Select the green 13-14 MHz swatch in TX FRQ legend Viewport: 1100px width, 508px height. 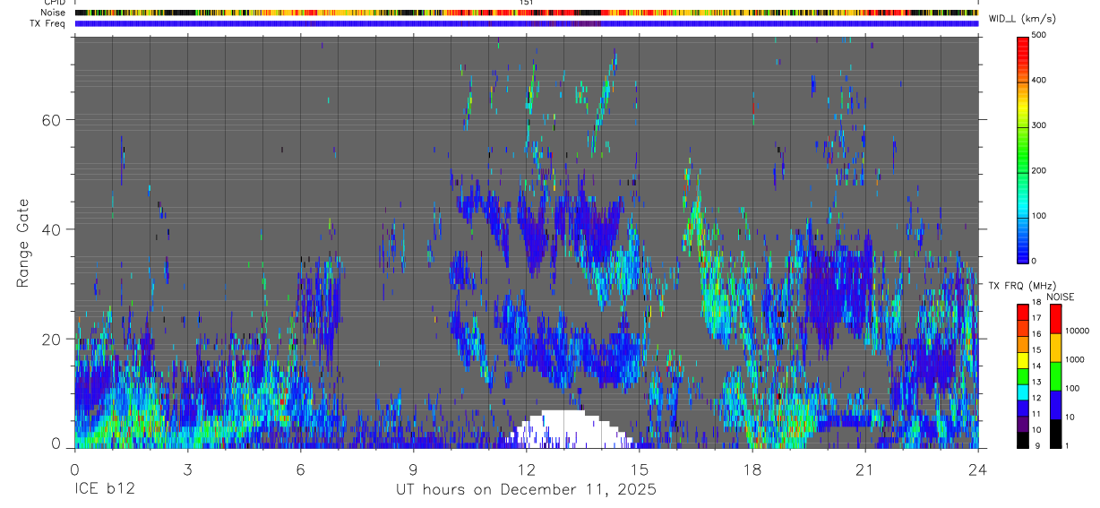[1023, 375]
